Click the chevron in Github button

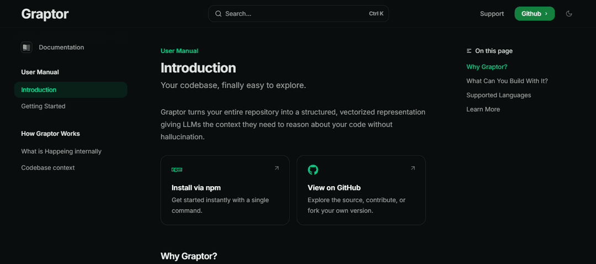pyautogui.click(x=546, y=14)
